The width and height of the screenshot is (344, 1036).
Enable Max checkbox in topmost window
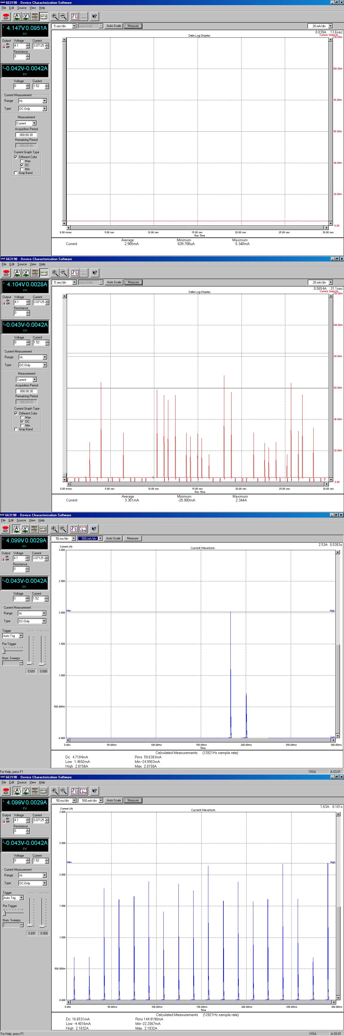[x=22, y=161]
